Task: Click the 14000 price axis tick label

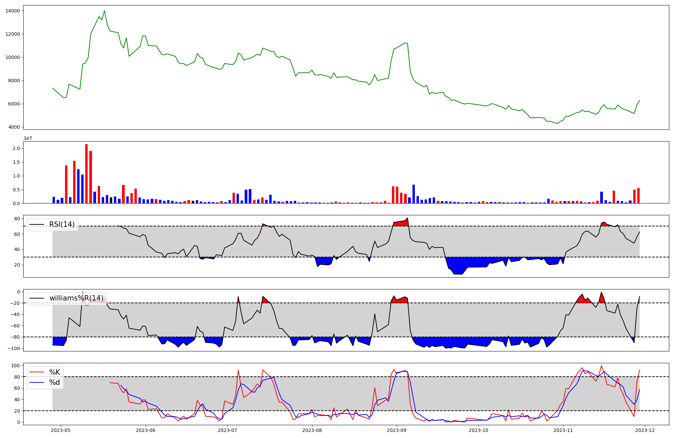Action: click(x=12, y=11)
